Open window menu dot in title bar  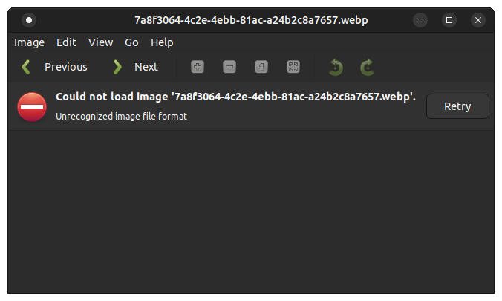click(x=29, y=20)
